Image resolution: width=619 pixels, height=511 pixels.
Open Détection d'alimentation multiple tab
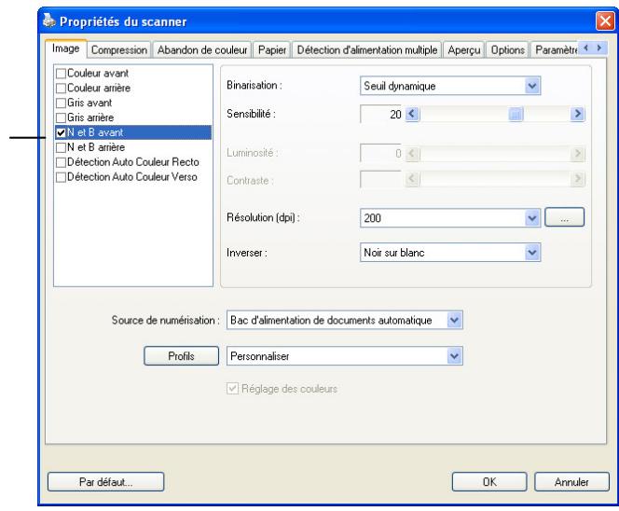366,50
